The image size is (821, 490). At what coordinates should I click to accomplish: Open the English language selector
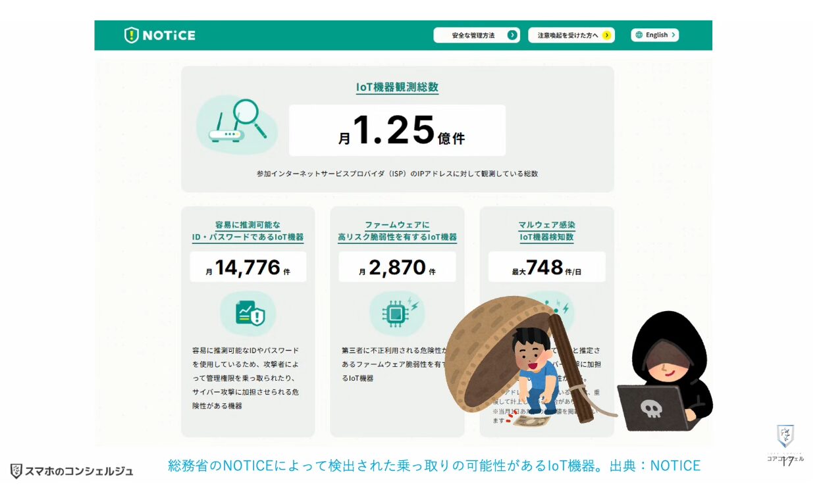(x=655, y=36)
